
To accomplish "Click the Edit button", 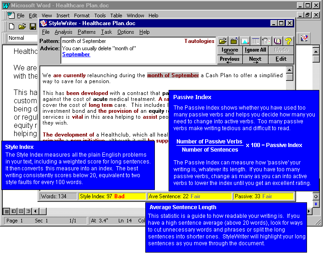I will click(281, 59).
